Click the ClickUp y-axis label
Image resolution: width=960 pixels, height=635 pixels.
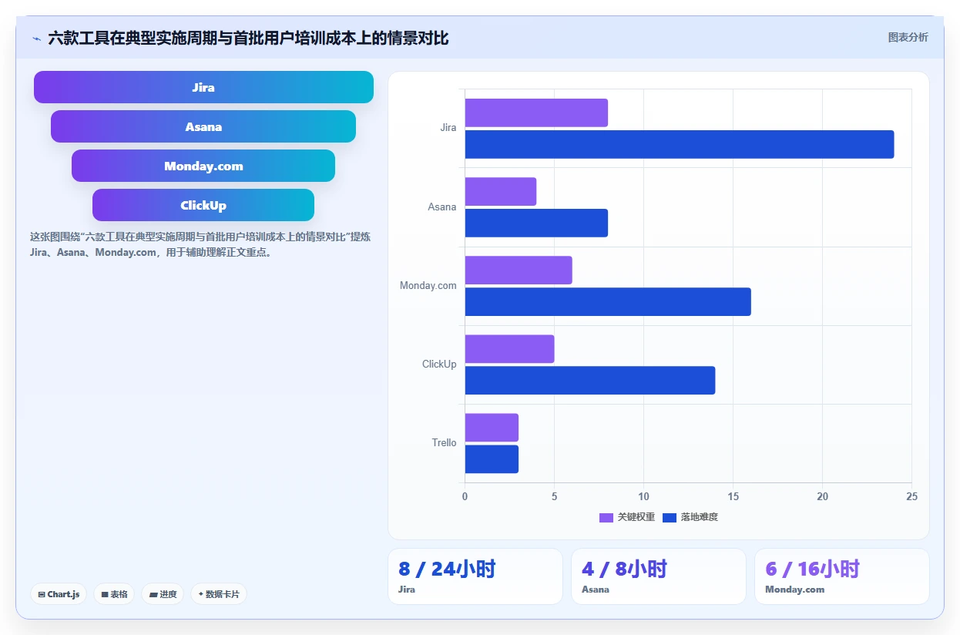pos(439,364)
